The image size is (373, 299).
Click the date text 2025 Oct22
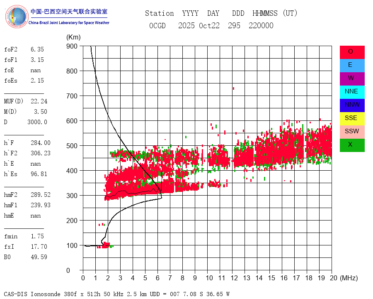[199, 25]
